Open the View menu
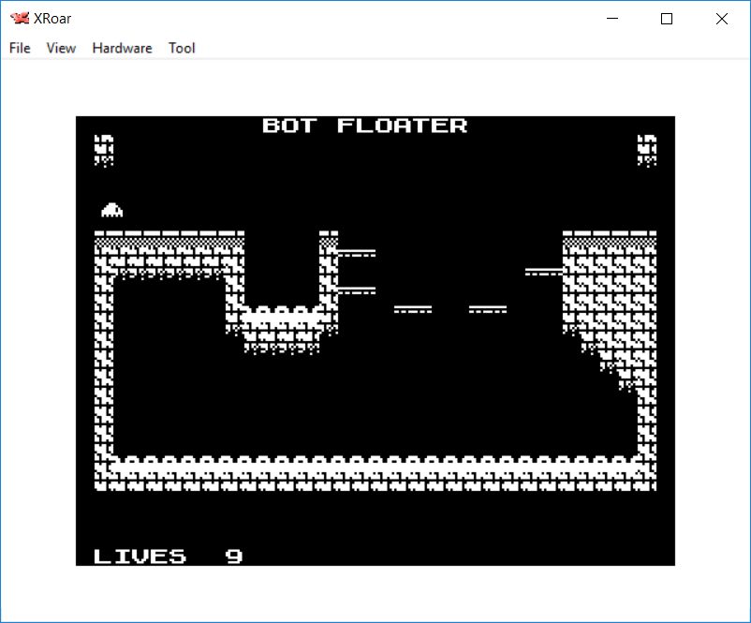 click(x=61, y=48)
